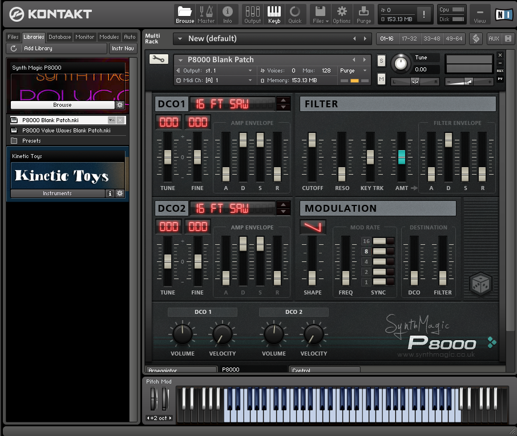Click the Instr Nav button
The height and width of the screenshot is (436, 517).
(123, 49)
